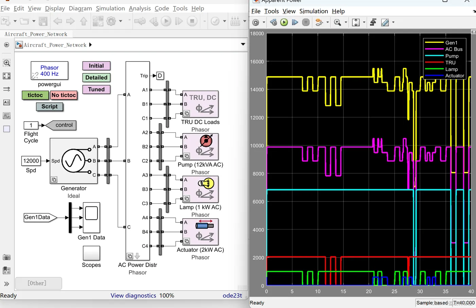Select the Zoom tool in left palette

6,63
